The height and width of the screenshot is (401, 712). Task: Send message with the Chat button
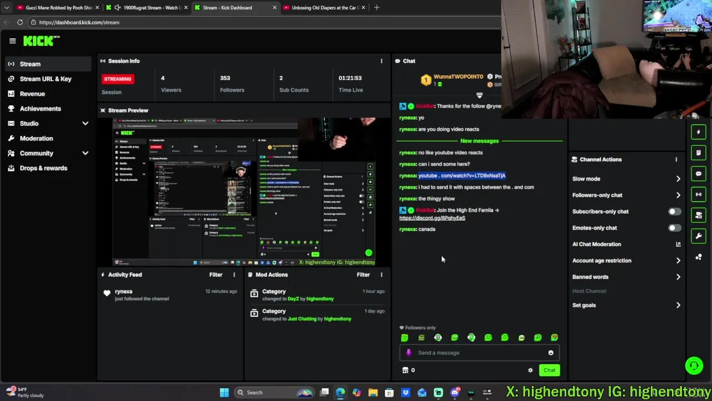pos(549,370)
